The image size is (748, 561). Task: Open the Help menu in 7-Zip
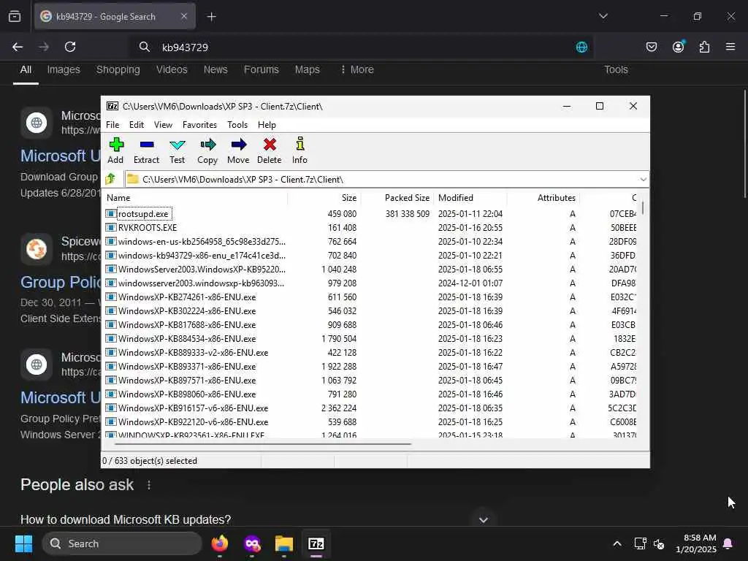click(267, 124)
